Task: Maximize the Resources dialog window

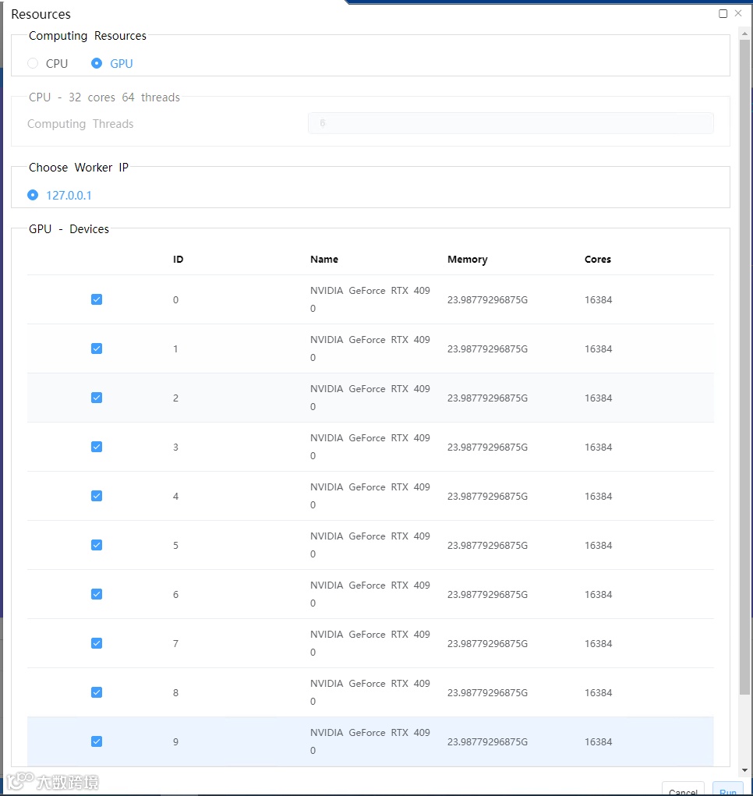Action: coord(723,14)
